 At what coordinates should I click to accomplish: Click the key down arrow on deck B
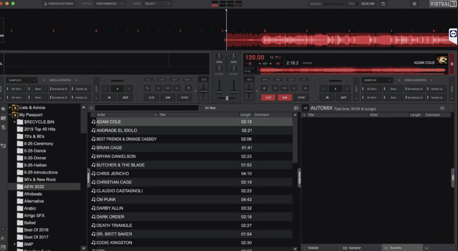coord(259,64)
